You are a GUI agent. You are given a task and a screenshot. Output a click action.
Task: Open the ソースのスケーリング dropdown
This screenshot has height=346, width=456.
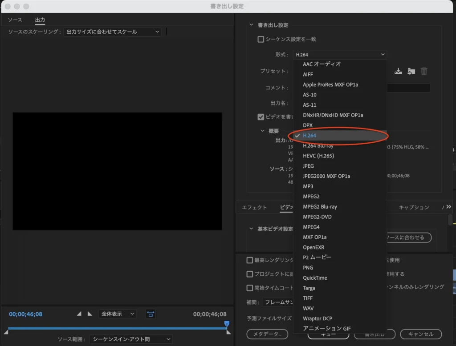pyautogui.click(x=112, y=32)
